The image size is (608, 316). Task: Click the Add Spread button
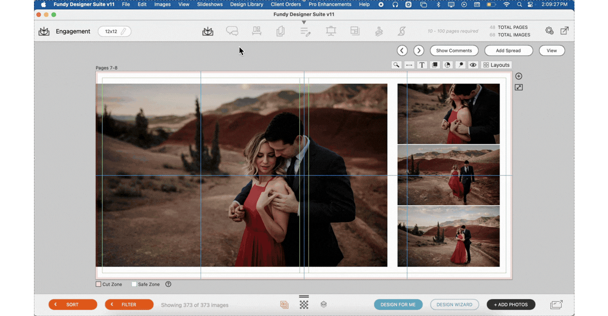508,51
